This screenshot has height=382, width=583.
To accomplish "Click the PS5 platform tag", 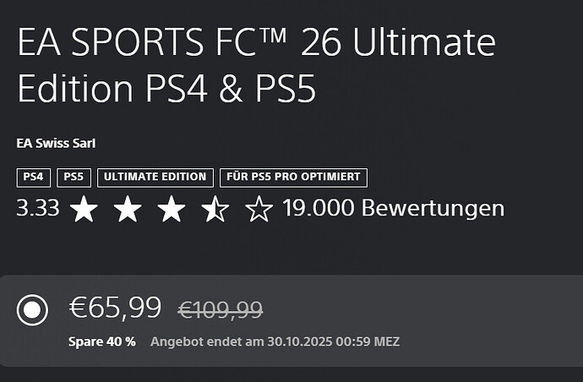I will pos(74,177).
